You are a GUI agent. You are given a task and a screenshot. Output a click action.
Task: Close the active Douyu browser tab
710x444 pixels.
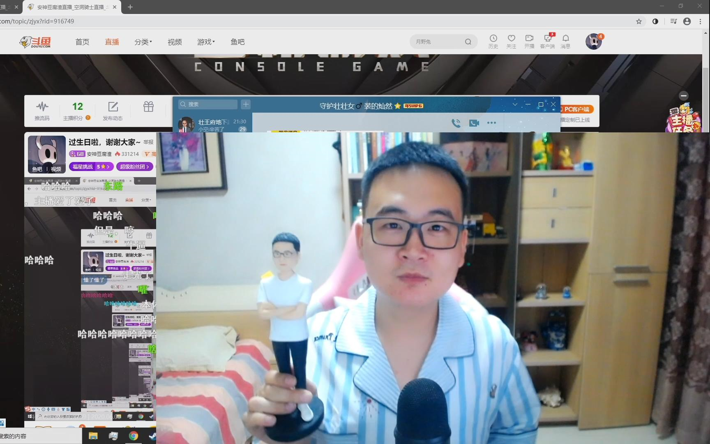pyautogui.click(x=115, y=7)
